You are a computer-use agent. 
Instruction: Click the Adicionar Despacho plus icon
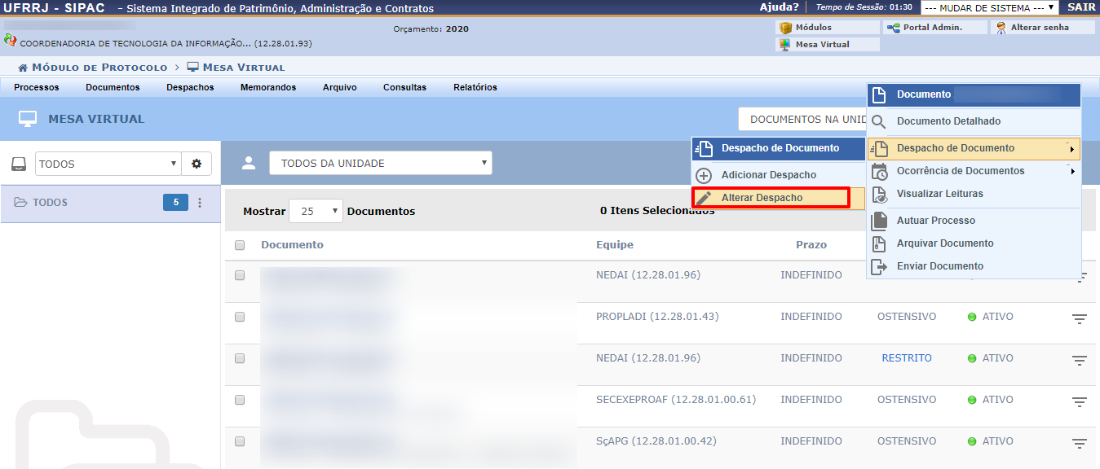705,175
